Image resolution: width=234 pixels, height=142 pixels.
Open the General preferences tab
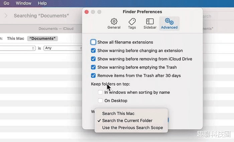coord(114,24)
